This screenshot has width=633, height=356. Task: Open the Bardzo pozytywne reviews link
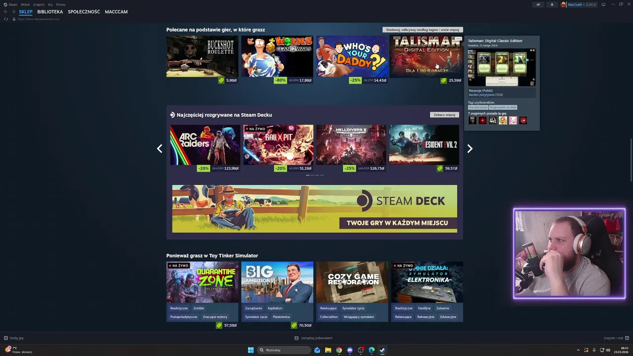(482, 94)
